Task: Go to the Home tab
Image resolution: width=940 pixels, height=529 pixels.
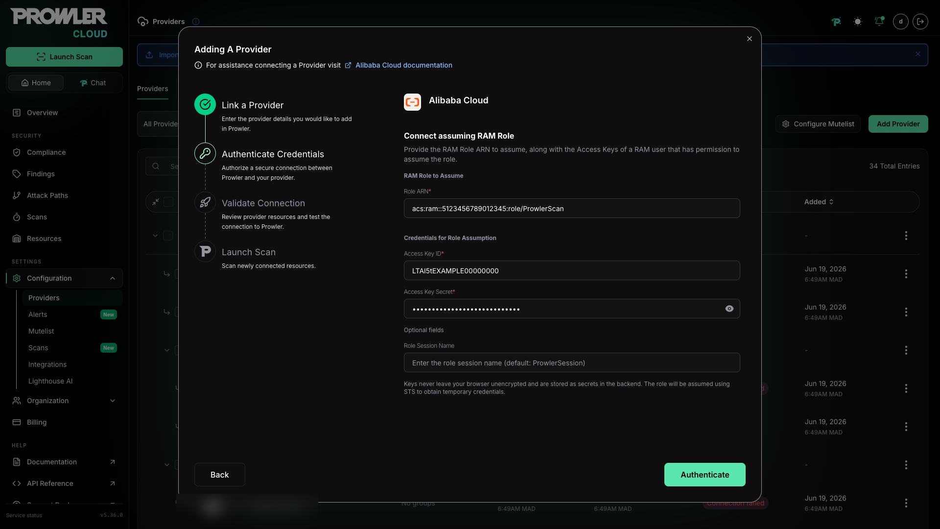Action: click(36, 83)
